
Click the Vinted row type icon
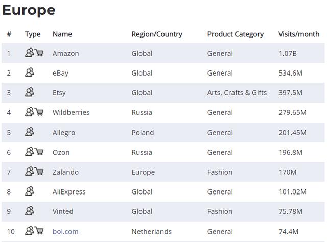click(30, 211)
